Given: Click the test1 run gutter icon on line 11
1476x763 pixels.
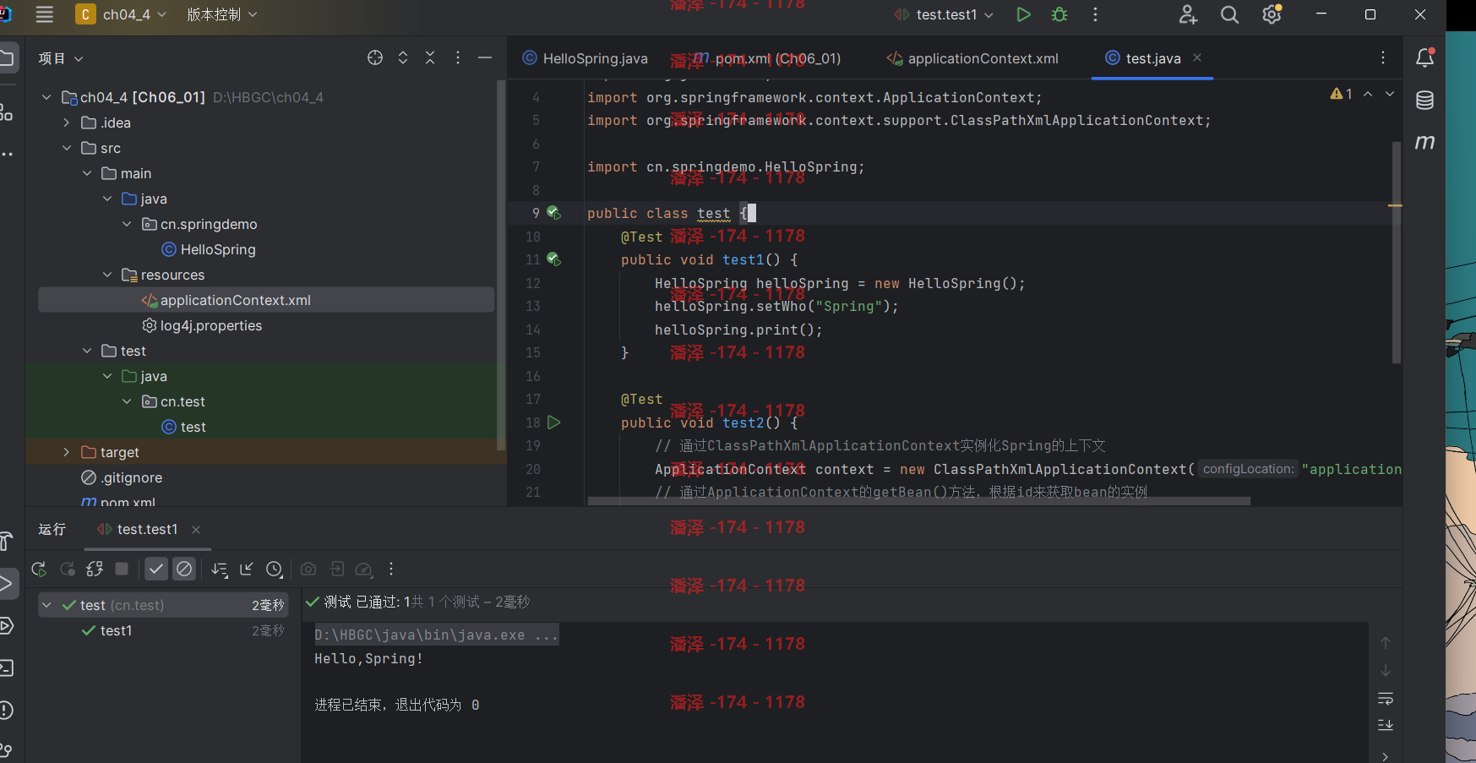Looking at the screenshot, I should (x=554, y=259).
